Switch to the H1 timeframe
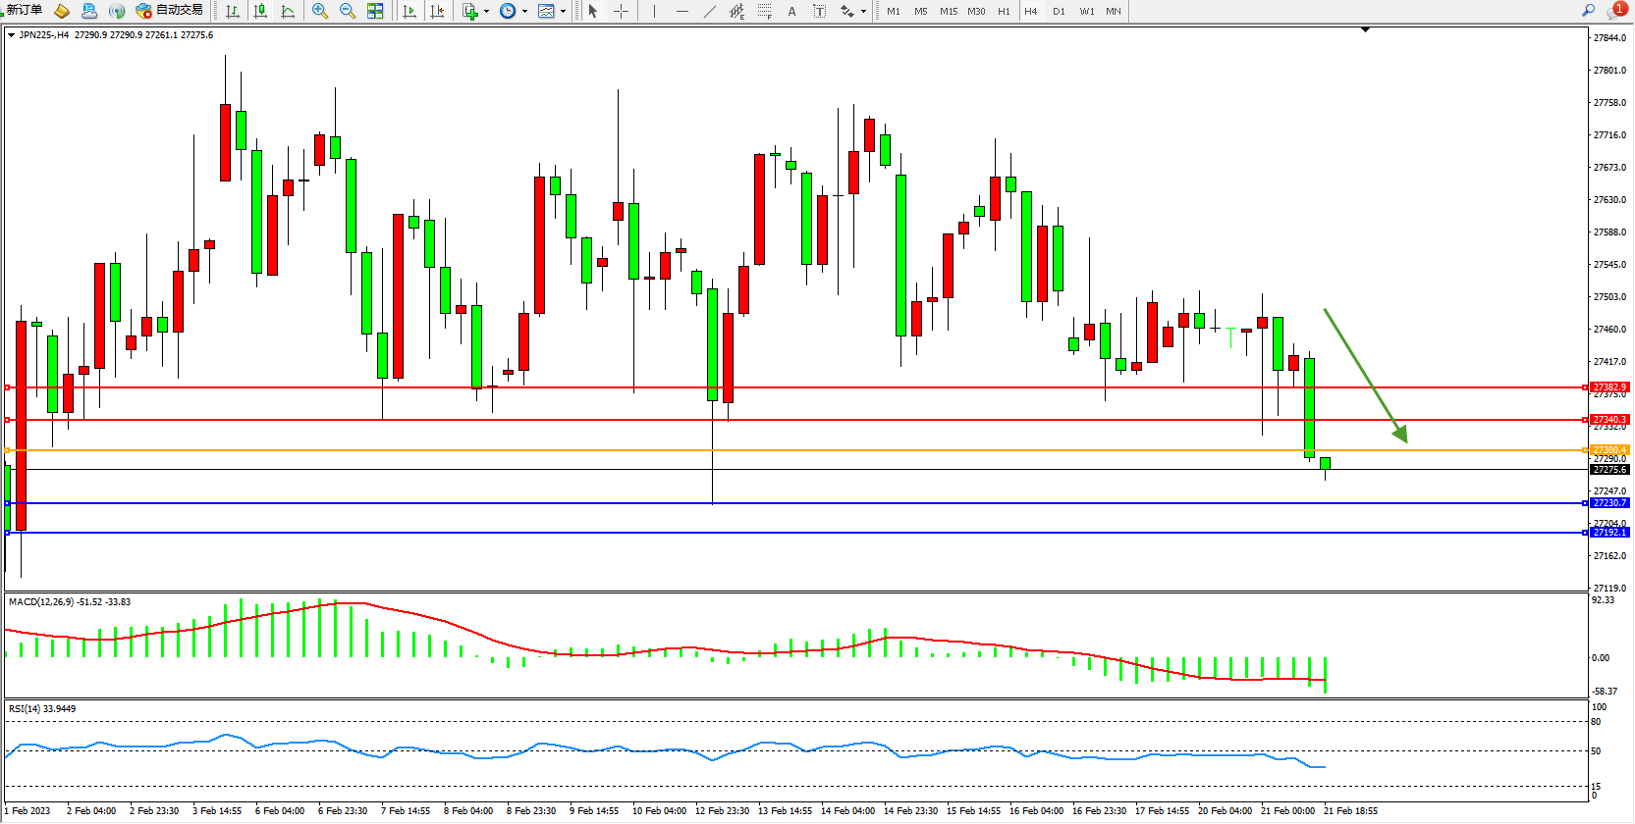Image resolution: width=1635 pixels, height=824 pixels. (x=1004, y=12)
